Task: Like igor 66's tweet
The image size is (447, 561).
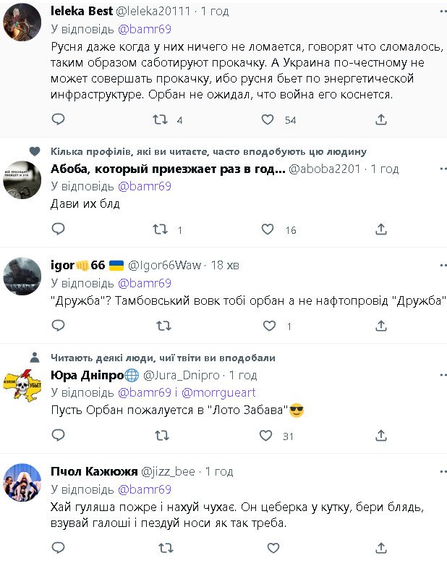Action: [268, 326]
